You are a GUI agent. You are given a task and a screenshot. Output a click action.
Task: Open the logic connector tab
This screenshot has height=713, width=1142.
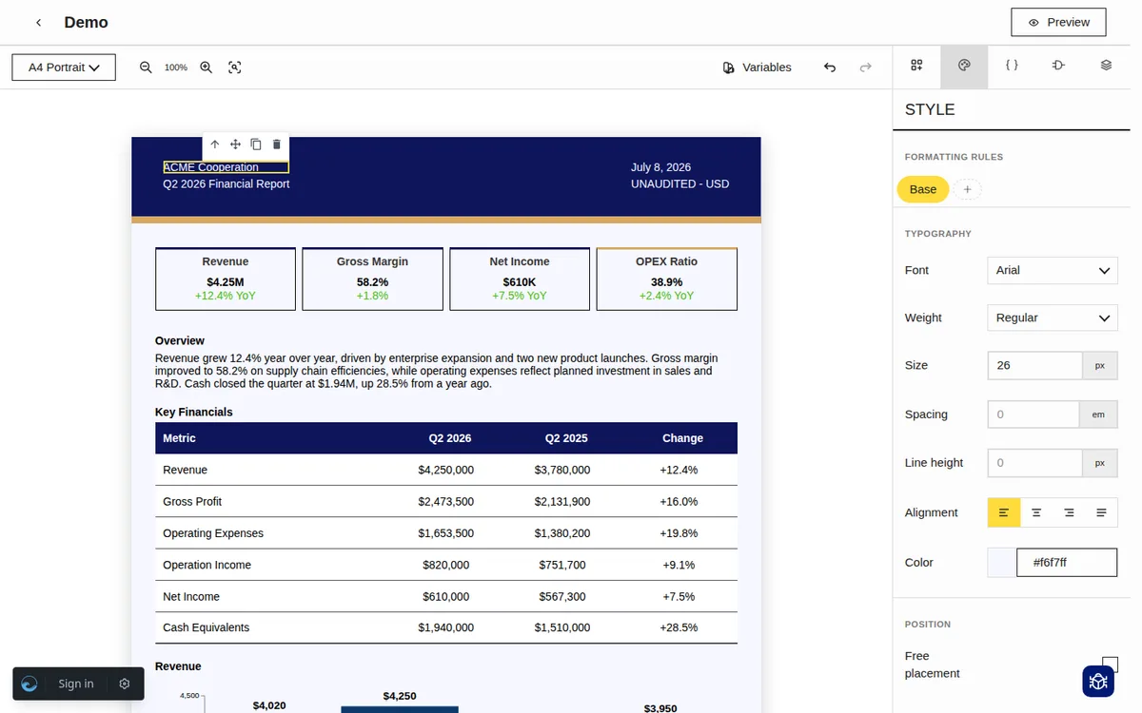pyautogui.click(x=1058, y=66)
